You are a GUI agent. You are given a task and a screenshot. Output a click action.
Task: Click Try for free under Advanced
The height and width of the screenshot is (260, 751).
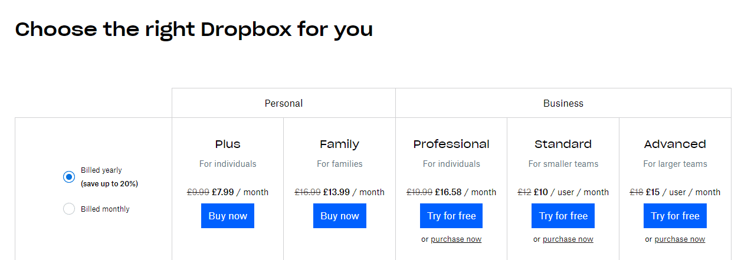[x=675, y=216]
